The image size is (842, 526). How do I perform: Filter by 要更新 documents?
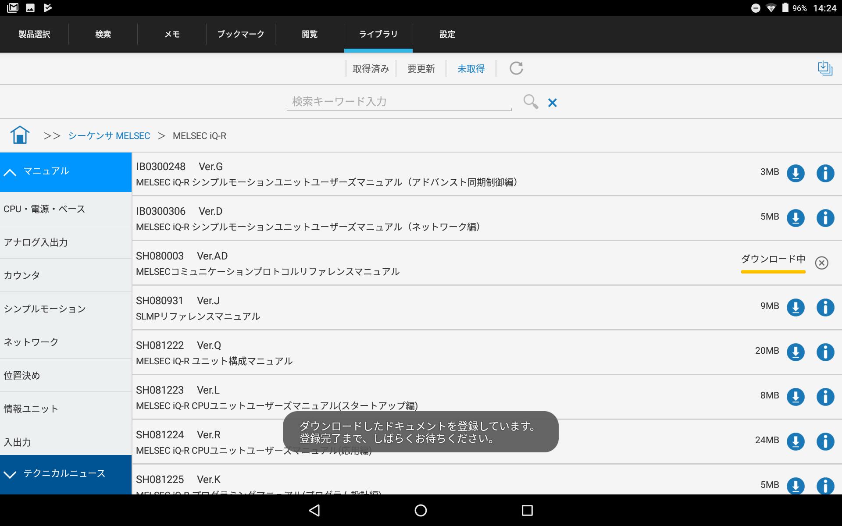coord(421,69)
